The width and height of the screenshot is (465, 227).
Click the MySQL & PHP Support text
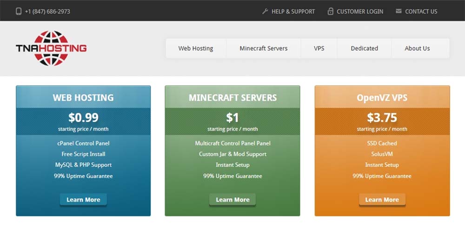pos(83,165)
